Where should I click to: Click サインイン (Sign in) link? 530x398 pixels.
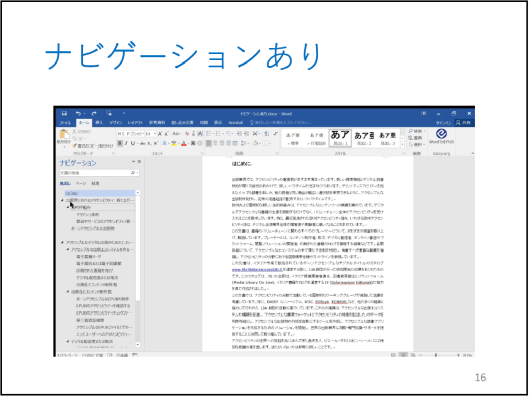(444, 123)
